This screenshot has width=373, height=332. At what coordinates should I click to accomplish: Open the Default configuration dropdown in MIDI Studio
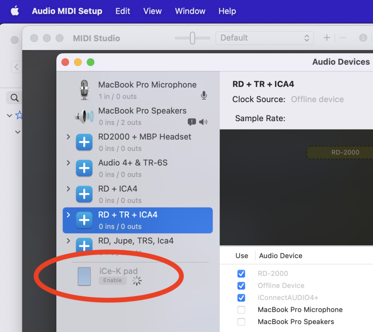pyautogui.click(x=264, y=38)
